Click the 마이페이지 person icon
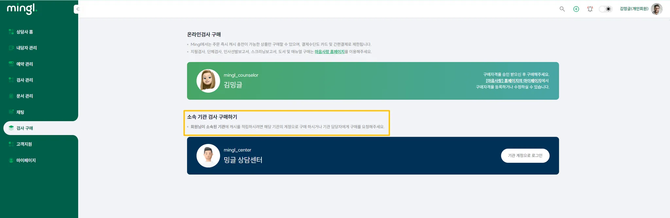Screen dimensions: 670x218 [11, 160]
